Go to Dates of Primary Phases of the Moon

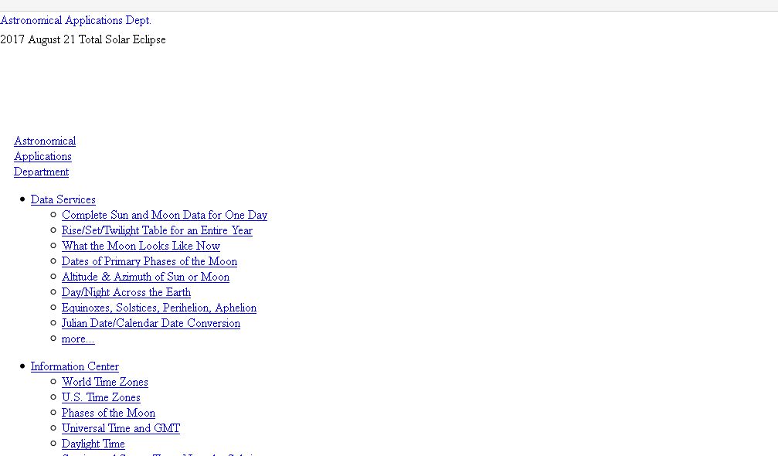coord(149,261)
